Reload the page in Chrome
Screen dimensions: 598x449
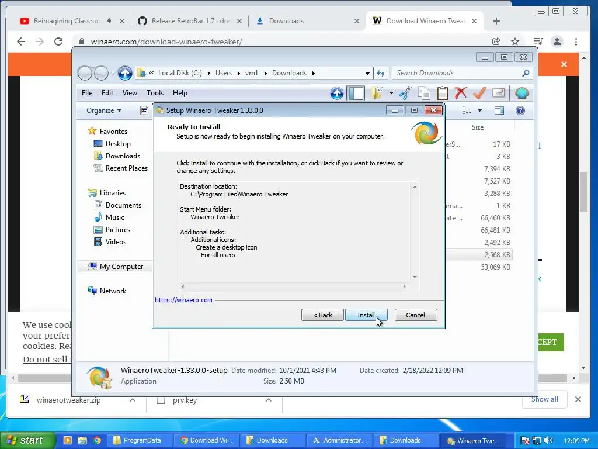(x=58, y=42)
